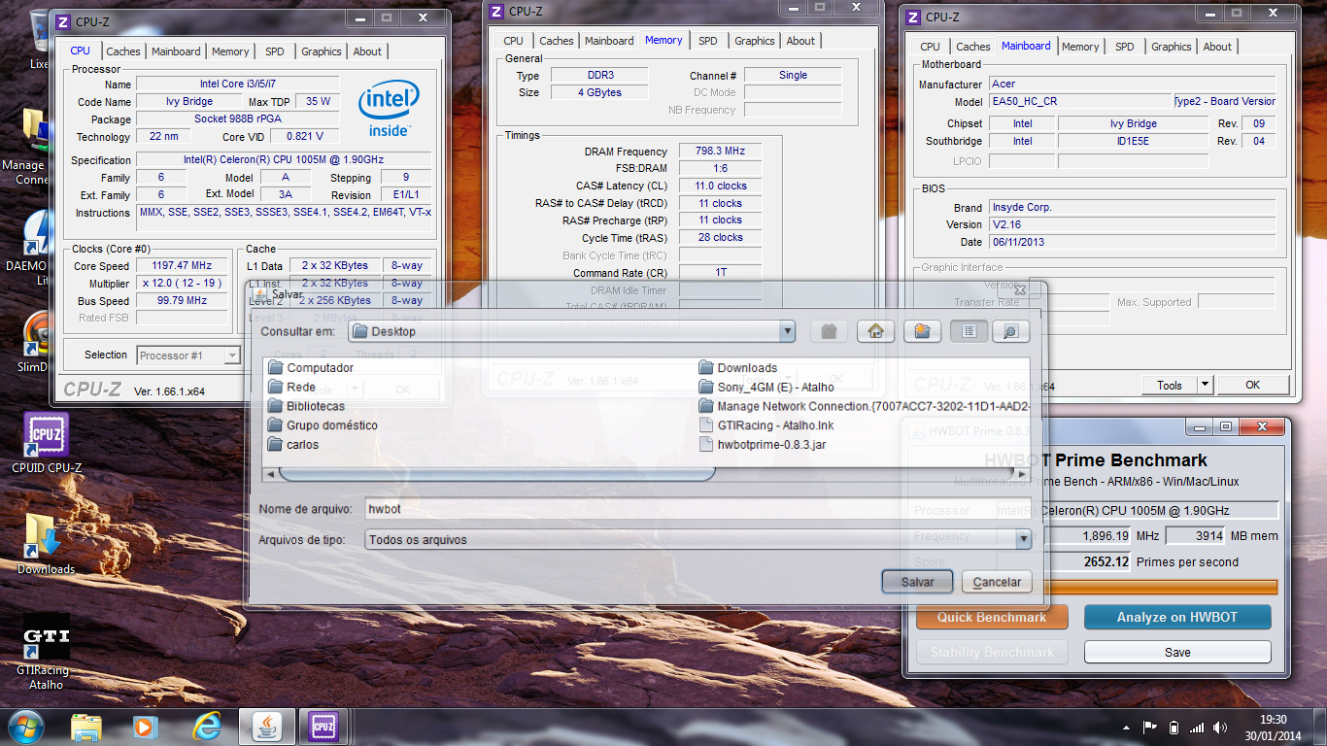Open GTIRacing Atalho desktop shortcut
Image resolution: width=1327 pixels, height=746 pixels.
click(x=46, y=652)
